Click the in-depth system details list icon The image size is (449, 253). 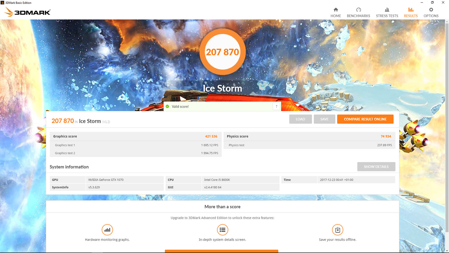pyautogui.click(x=222, y=230)
